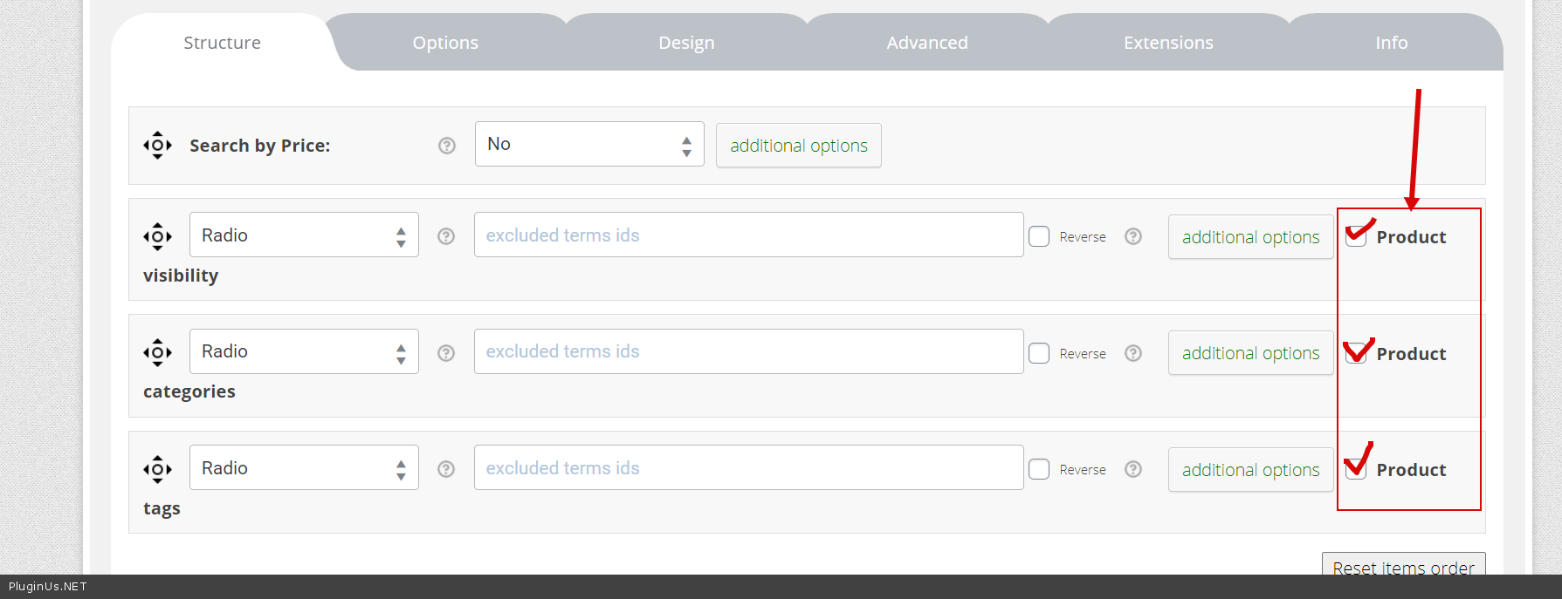Click the move handle icon of the tags row
Viewport: 1562px width, 599px height.
157,469
